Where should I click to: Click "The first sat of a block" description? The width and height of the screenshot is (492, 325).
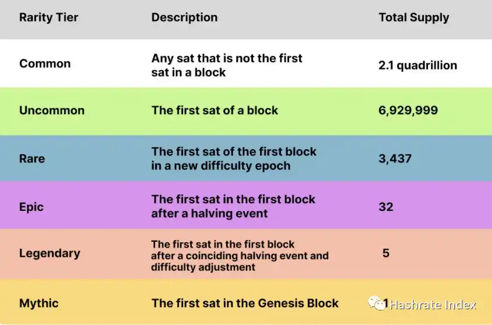[215, 111]
